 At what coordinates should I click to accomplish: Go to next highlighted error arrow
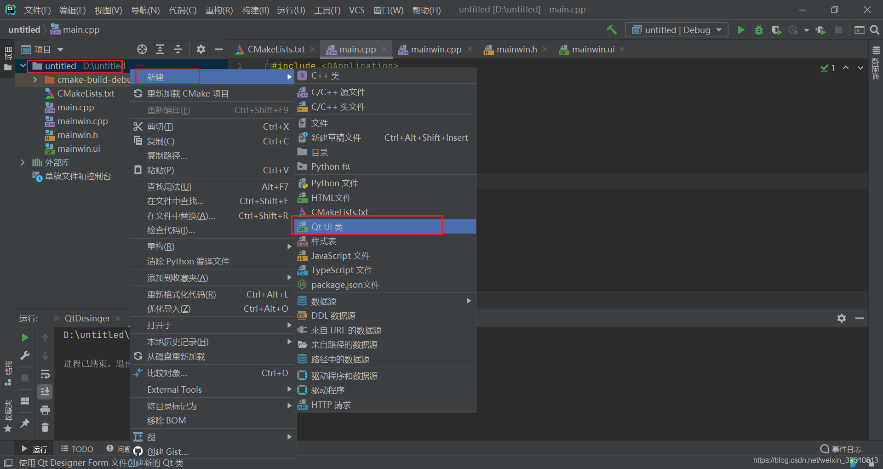tap(860, 68)
